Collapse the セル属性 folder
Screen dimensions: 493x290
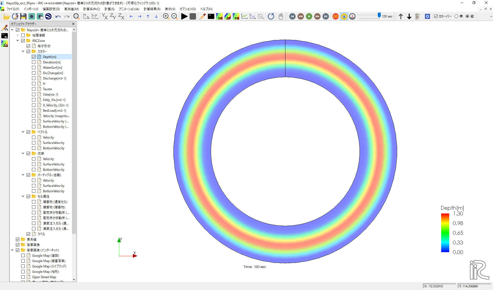pos(23,196)
